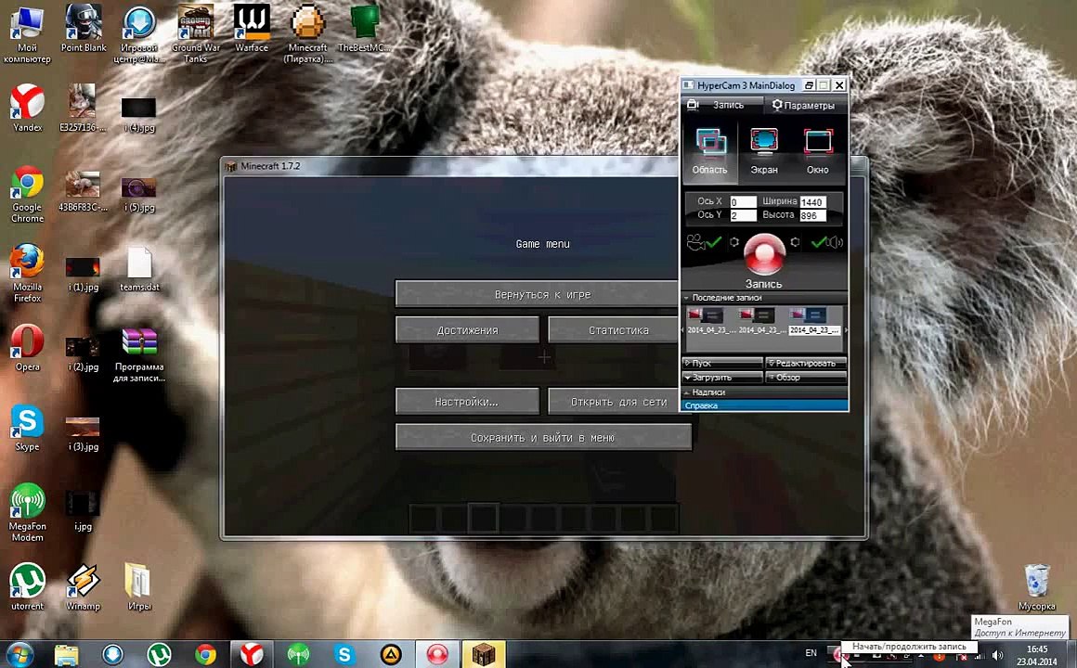This screenshot has height=668, width=1077.
Task: Select the i (1).jpg desktop file
Action: (x=84, y=274)
